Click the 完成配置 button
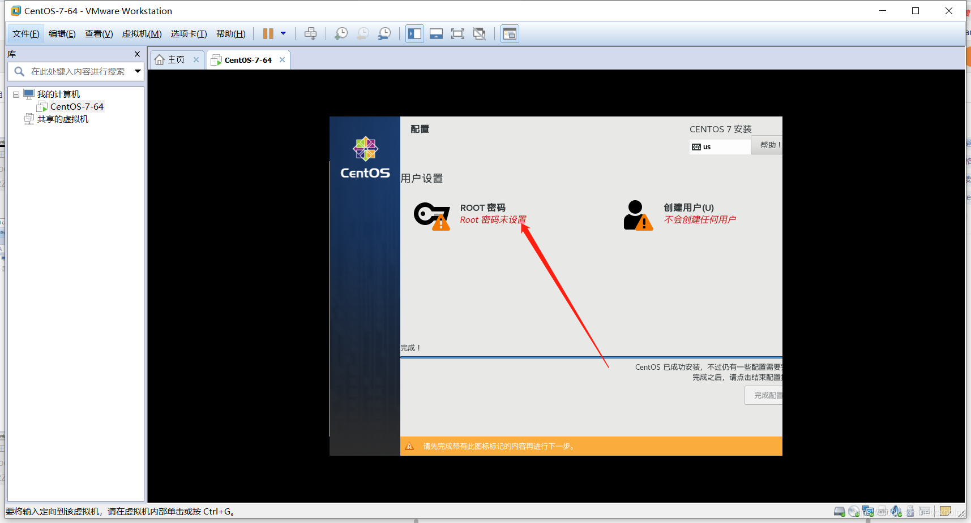 (764, 395)
